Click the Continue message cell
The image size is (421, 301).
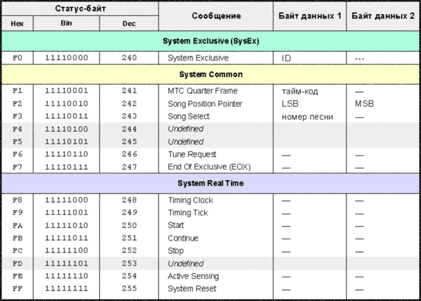pos(183,239)
